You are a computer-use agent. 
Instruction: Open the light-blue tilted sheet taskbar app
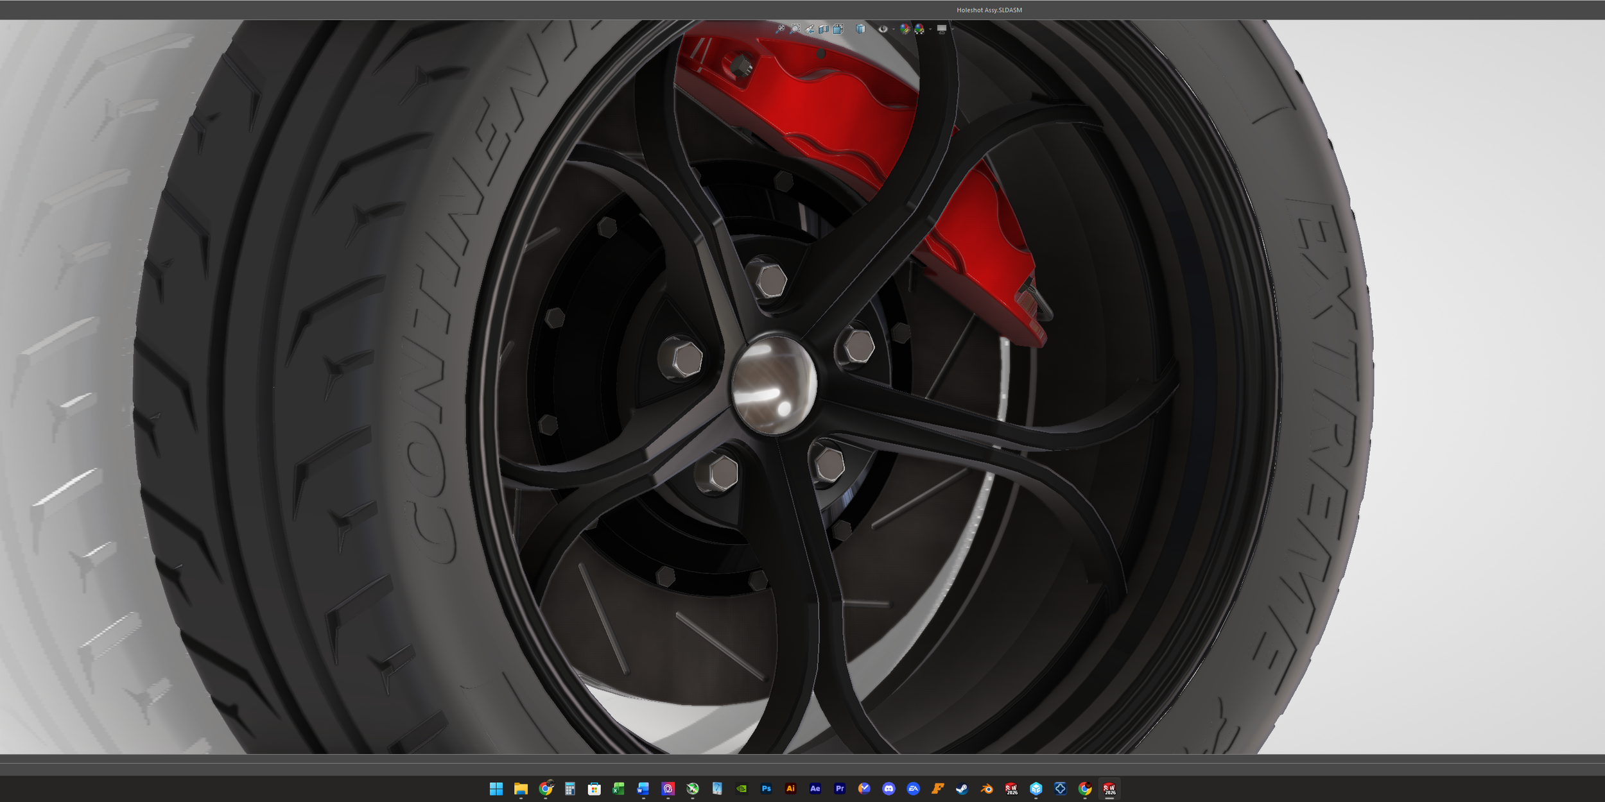(717, 789)
